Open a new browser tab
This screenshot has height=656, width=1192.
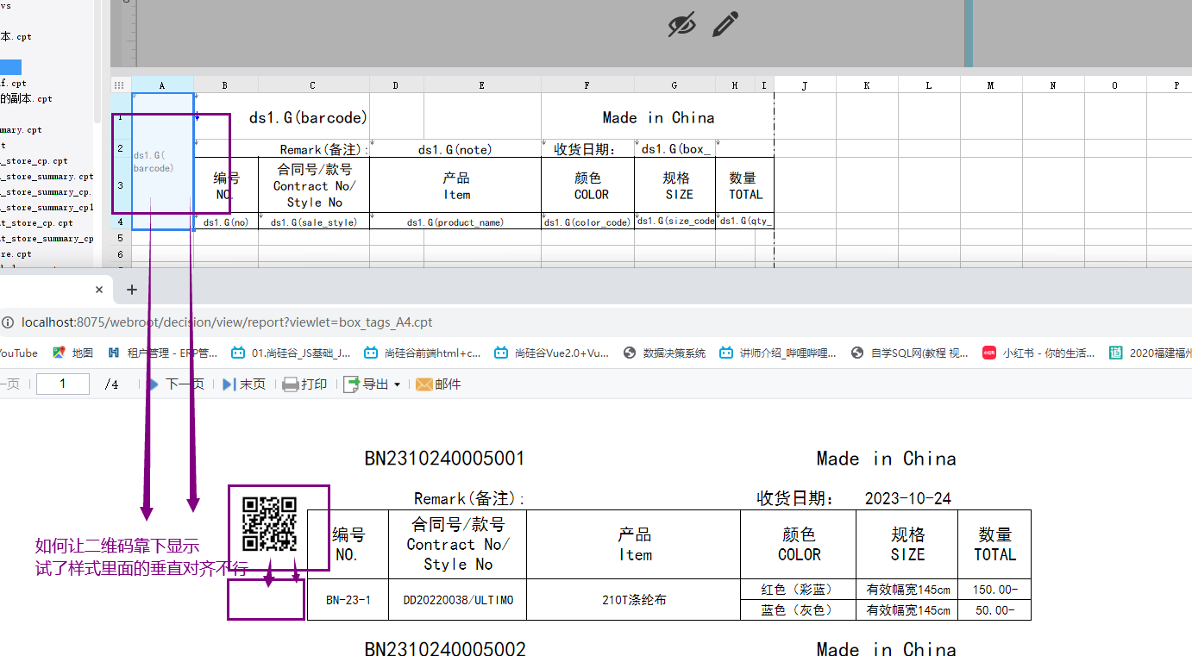(132, 290)
